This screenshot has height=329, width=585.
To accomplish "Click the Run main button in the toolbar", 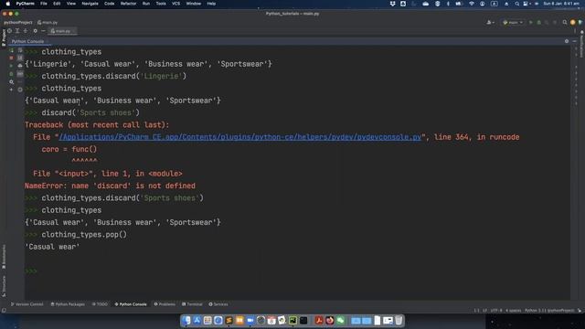I will click(530, 22).
